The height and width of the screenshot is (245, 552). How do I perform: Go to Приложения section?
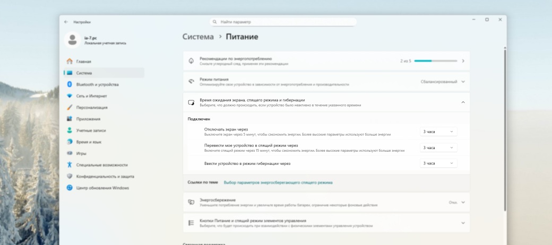coord(88,119)
